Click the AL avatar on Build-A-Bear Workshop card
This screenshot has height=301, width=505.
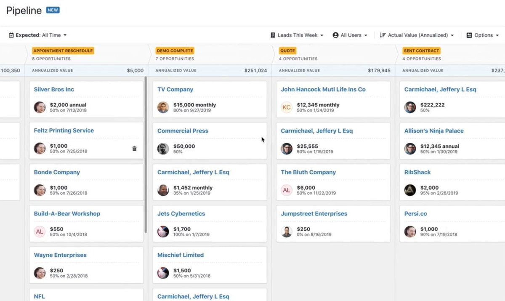(x=40, y=232)
